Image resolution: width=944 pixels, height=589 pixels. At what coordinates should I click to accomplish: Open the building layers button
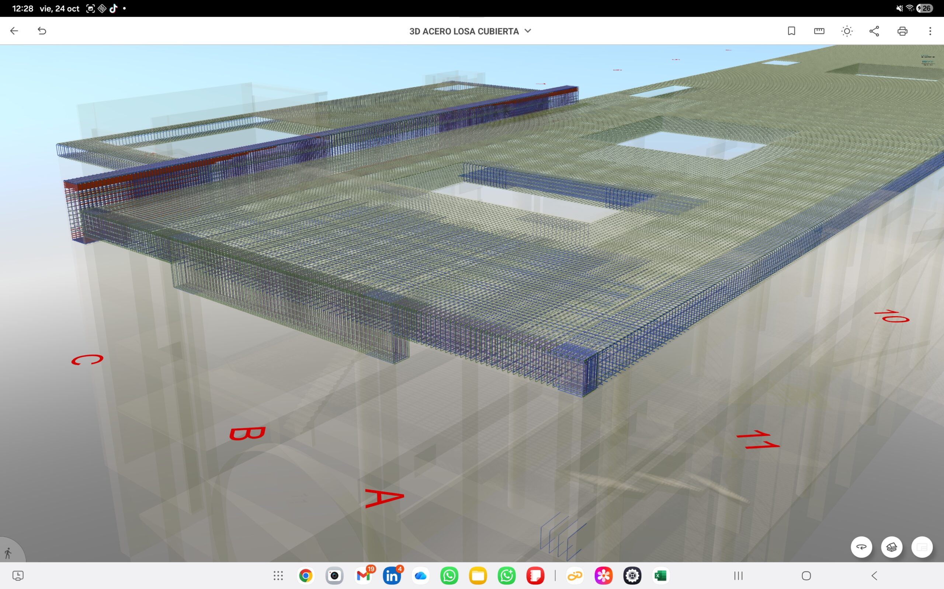891,547
